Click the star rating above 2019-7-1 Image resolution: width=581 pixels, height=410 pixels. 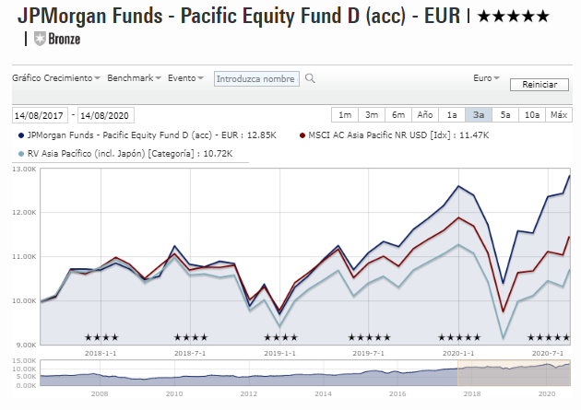point(370,336)
